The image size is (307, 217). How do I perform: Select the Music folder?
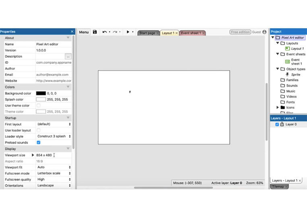(x=288, y=91)
